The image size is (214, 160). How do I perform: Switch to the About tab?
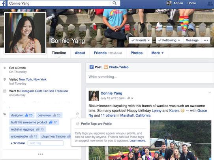point(80,53)
